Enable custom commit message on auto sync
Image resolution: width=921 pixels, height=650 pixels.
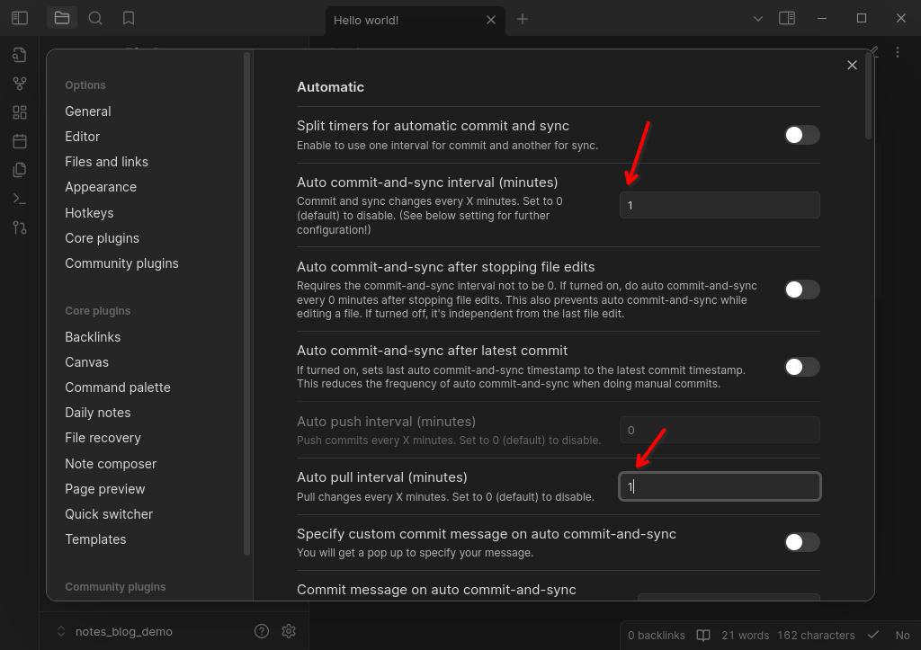[x=801, y=542]
